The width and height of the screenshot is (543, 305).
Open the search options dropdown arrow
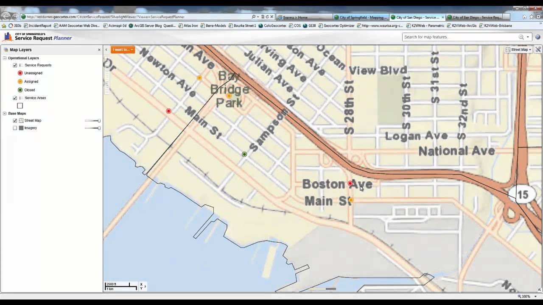pyautogui.click(x=528, y=37)
